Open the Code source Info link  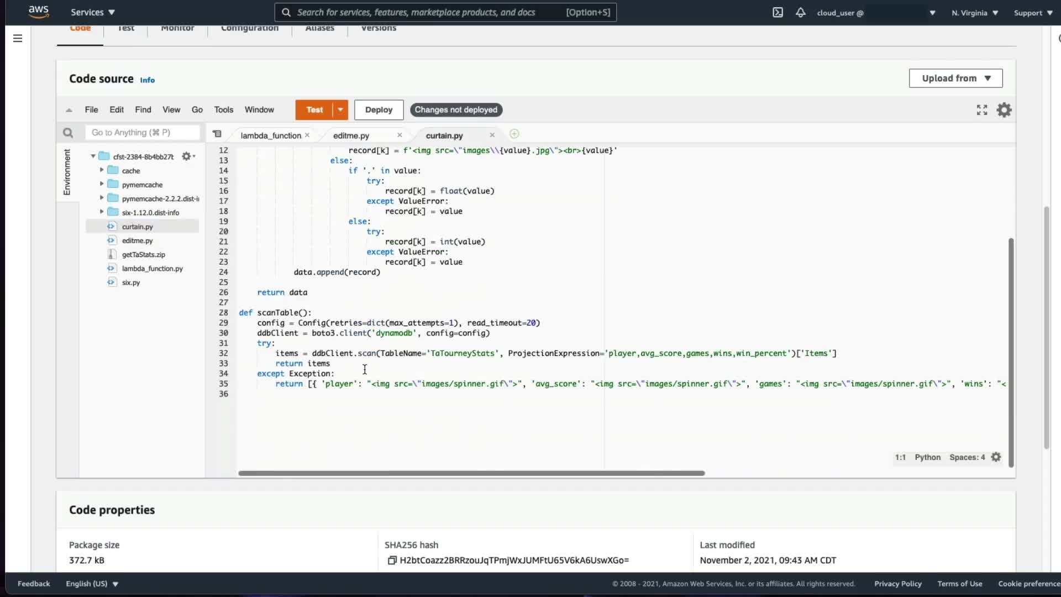point(147,80)
